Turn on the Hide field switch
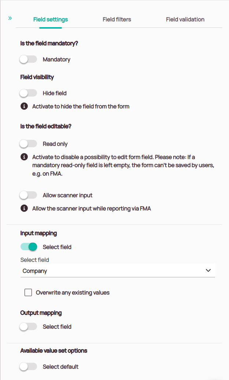The height and width of the screenshot is (380, 229). pos(29,93)
